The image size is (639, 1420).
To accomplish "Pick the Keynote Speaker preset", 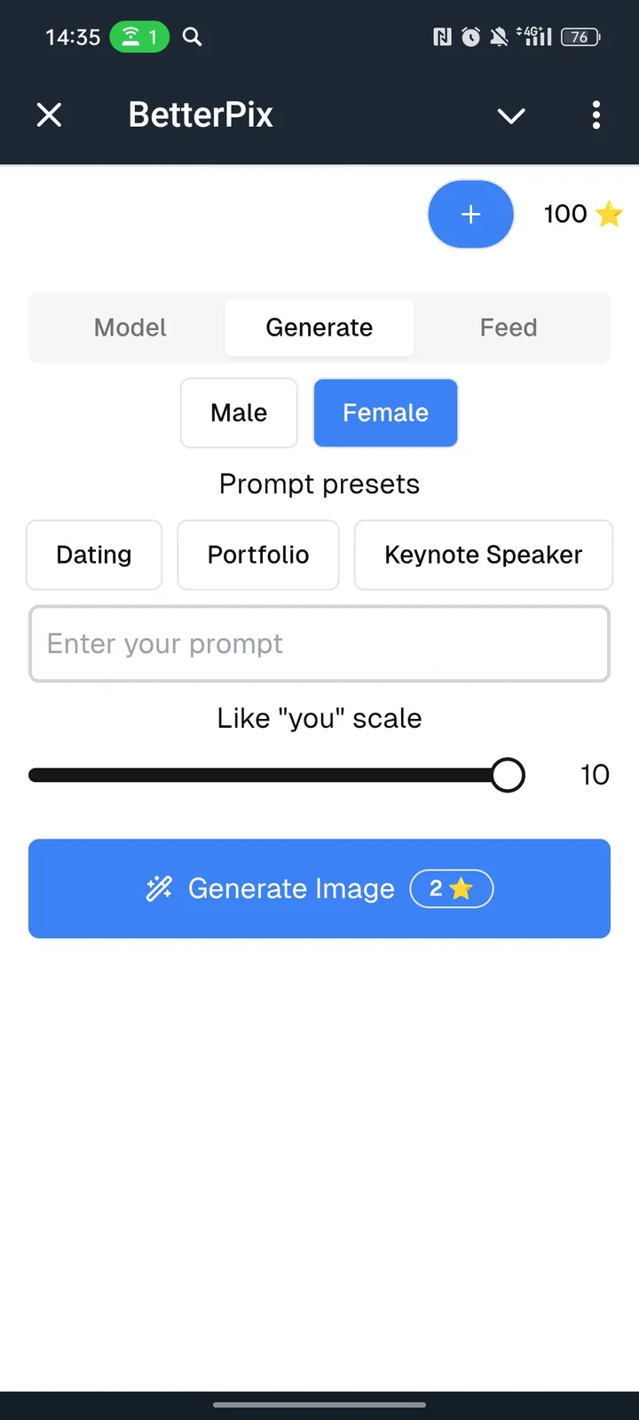I will pos(483,555).
